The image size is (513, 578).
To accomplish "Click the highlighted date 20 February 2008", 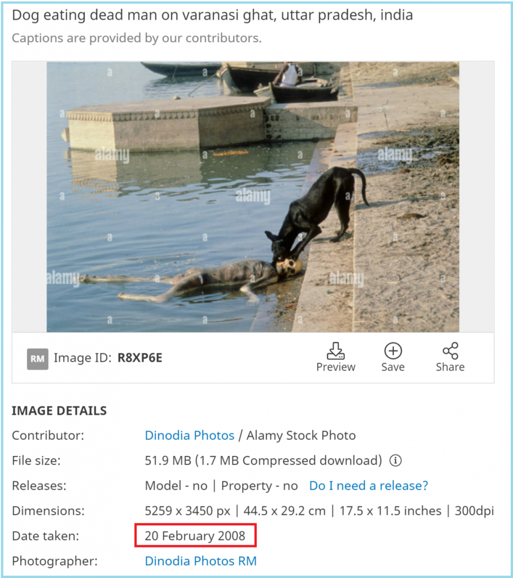I will [x=195, y=536].
